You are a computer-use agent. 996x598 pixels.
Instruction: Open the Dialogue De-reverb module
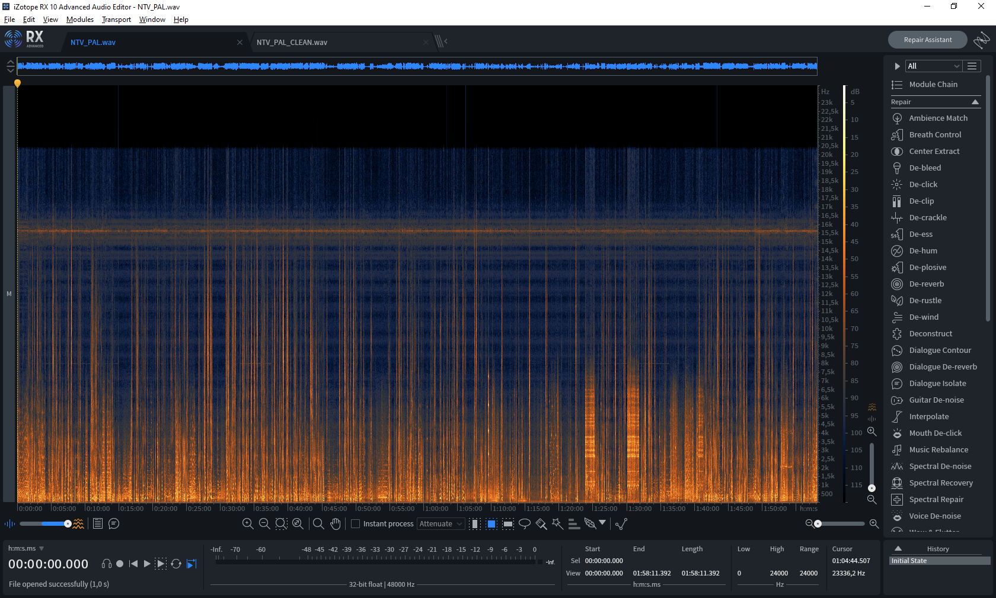pyautogui.click(x=937, y=367)
